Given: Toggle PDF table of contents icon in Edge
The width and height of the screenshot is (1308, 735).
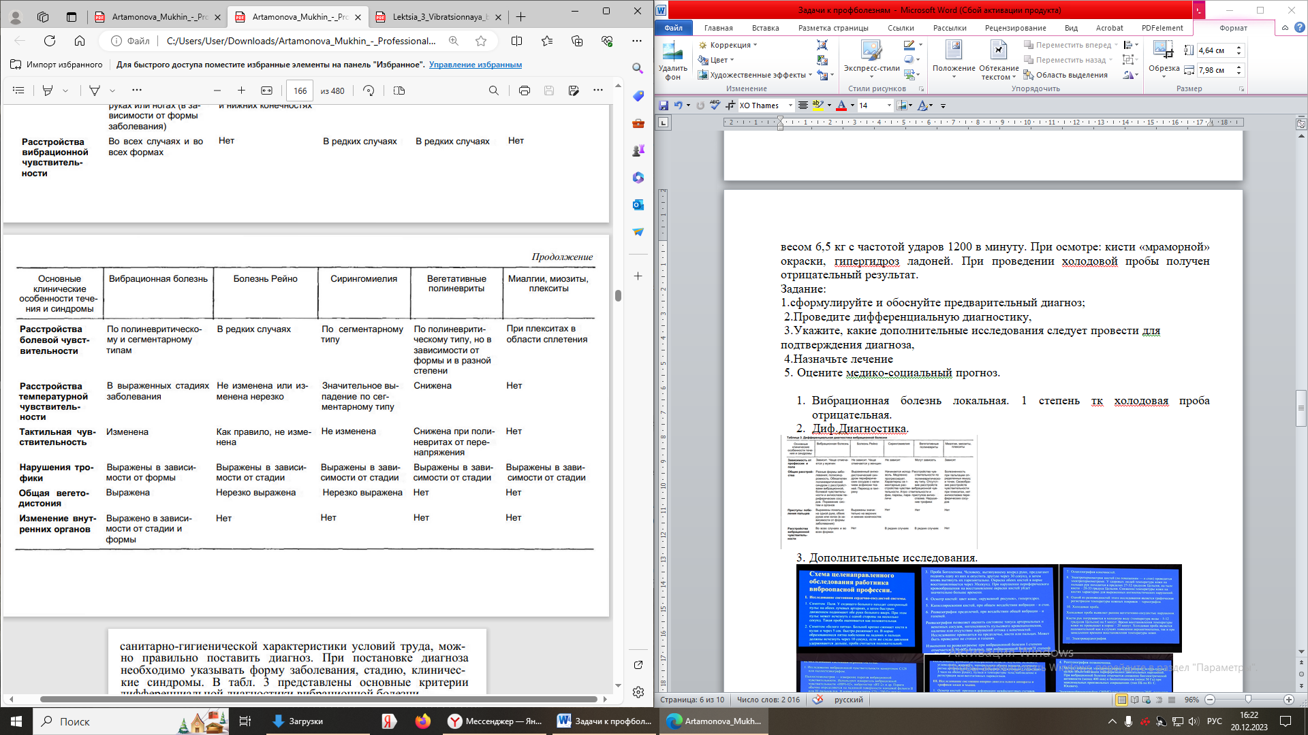Looking at the screenshot, I should [18, 91].
